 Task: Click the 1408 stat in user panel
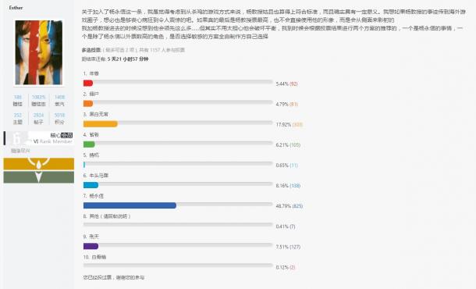tap(59, 97)
